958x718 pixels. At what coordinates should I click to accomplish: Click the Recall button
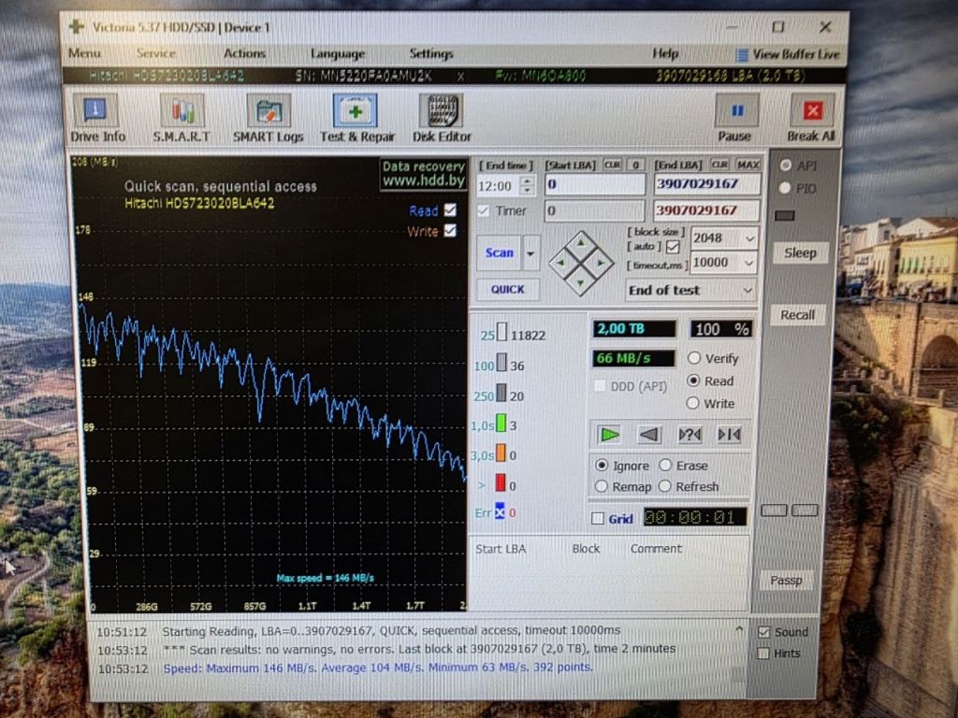tap(797, 315)
